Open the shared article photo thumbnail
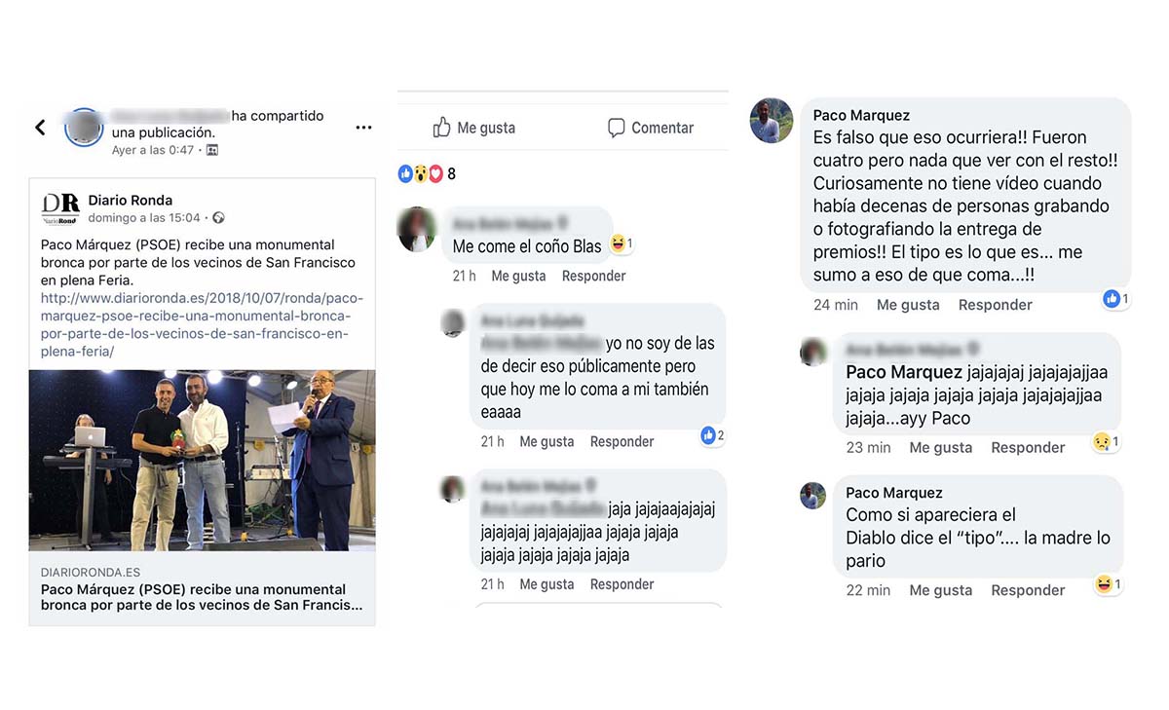1169x710 pixels. click(203, 460)
